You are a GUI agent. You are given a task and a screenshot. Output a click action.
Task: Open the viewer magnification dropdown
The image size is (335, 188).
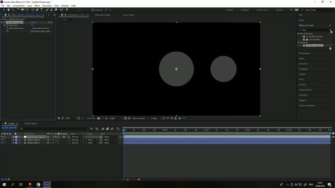tap(70, 119)
